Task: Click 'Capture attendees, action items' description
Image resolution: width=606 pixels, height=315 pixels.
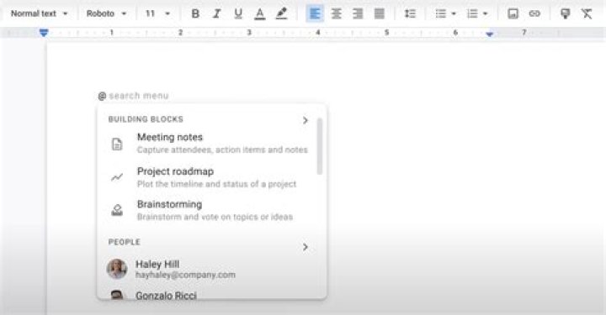Action: (x=222, y=150)
